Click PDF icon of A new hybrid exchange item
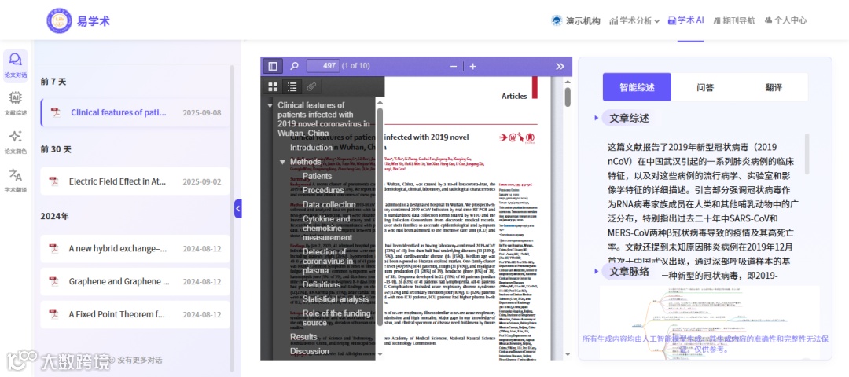 pos(53,249)
